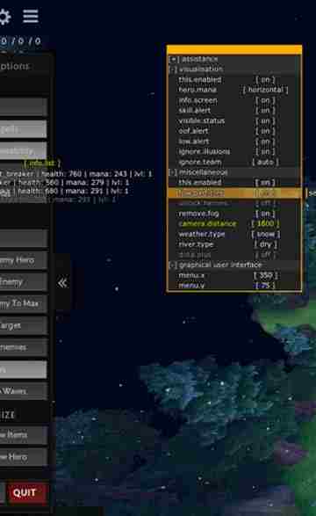Open the settings gear icon
Image resolution: width=316 pixels, height=516 pixels.
pyautogui.click(x=4, y=17)
